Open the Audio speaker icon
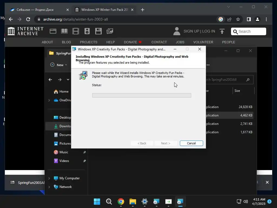The height and width of the screenshot is (208, 277). 87,31
